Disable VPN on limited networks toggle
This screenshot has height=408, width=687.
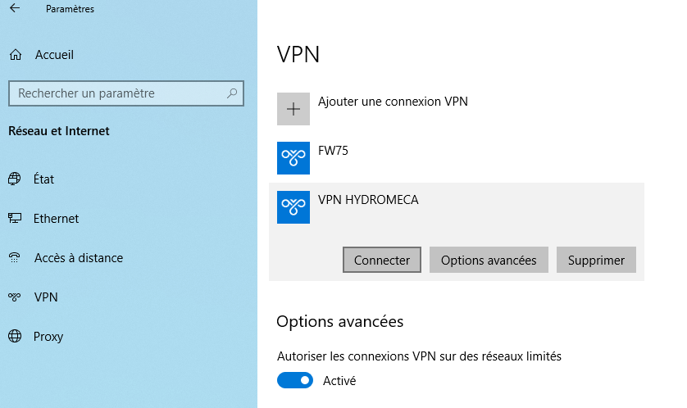click(295, 380)
